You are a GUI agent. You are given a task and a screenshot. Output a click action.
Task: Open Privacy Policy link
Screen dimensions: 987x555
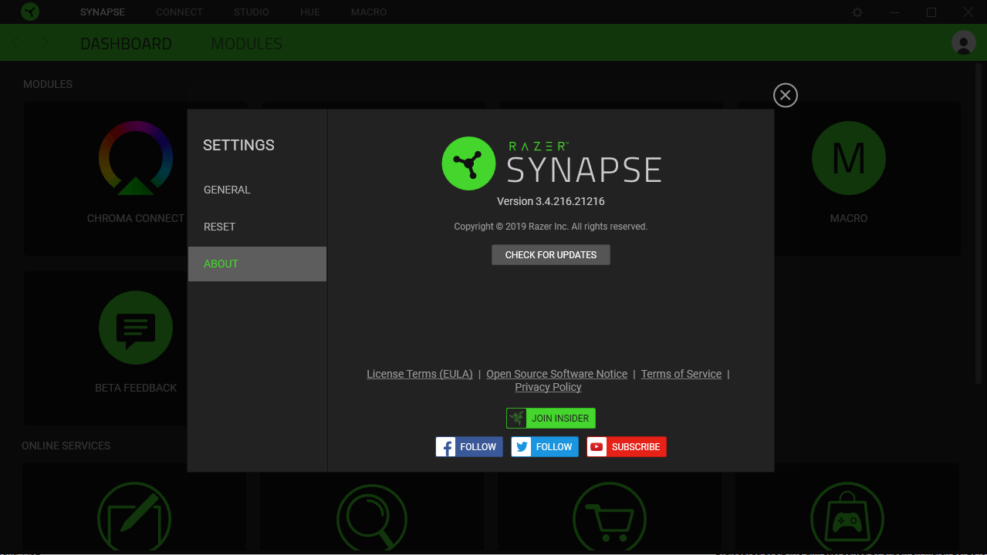point(549,387)
